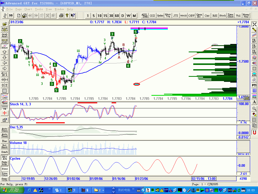Click the RSI indicator button
Image resolution: width=258 pixels, height=194 pixels.
pos(215,16)
